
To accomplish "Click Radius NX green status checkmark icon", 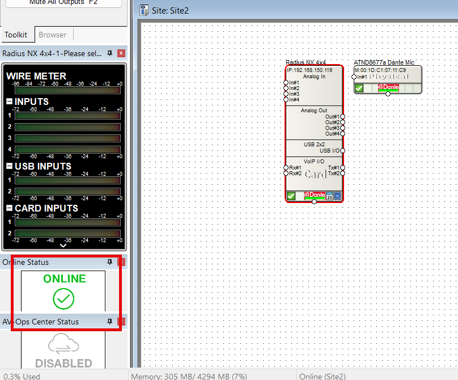I will [x=291, y=196].
